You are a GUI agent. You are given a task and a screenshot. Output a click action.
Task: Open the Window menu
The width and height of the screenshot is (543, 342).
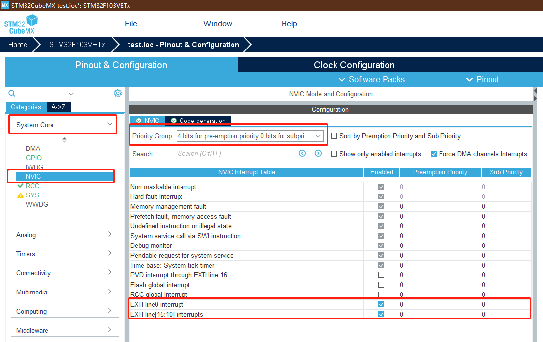pos(217,24)
